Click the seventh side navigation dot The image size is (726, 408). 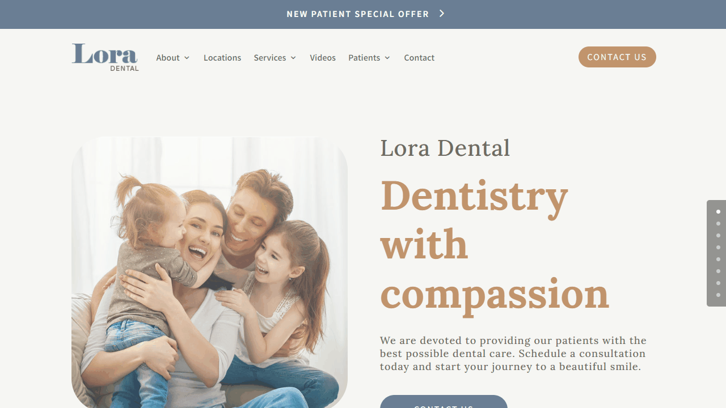pos(718,283)
